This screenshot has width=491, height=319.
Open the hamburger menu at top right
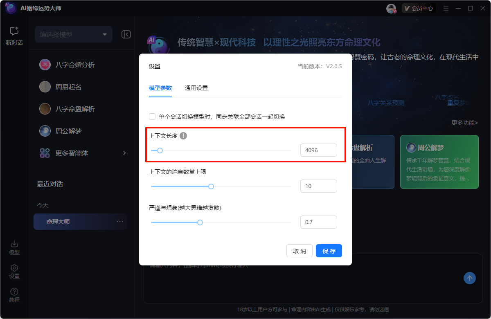pyautogui.click(x=446, y=8)
